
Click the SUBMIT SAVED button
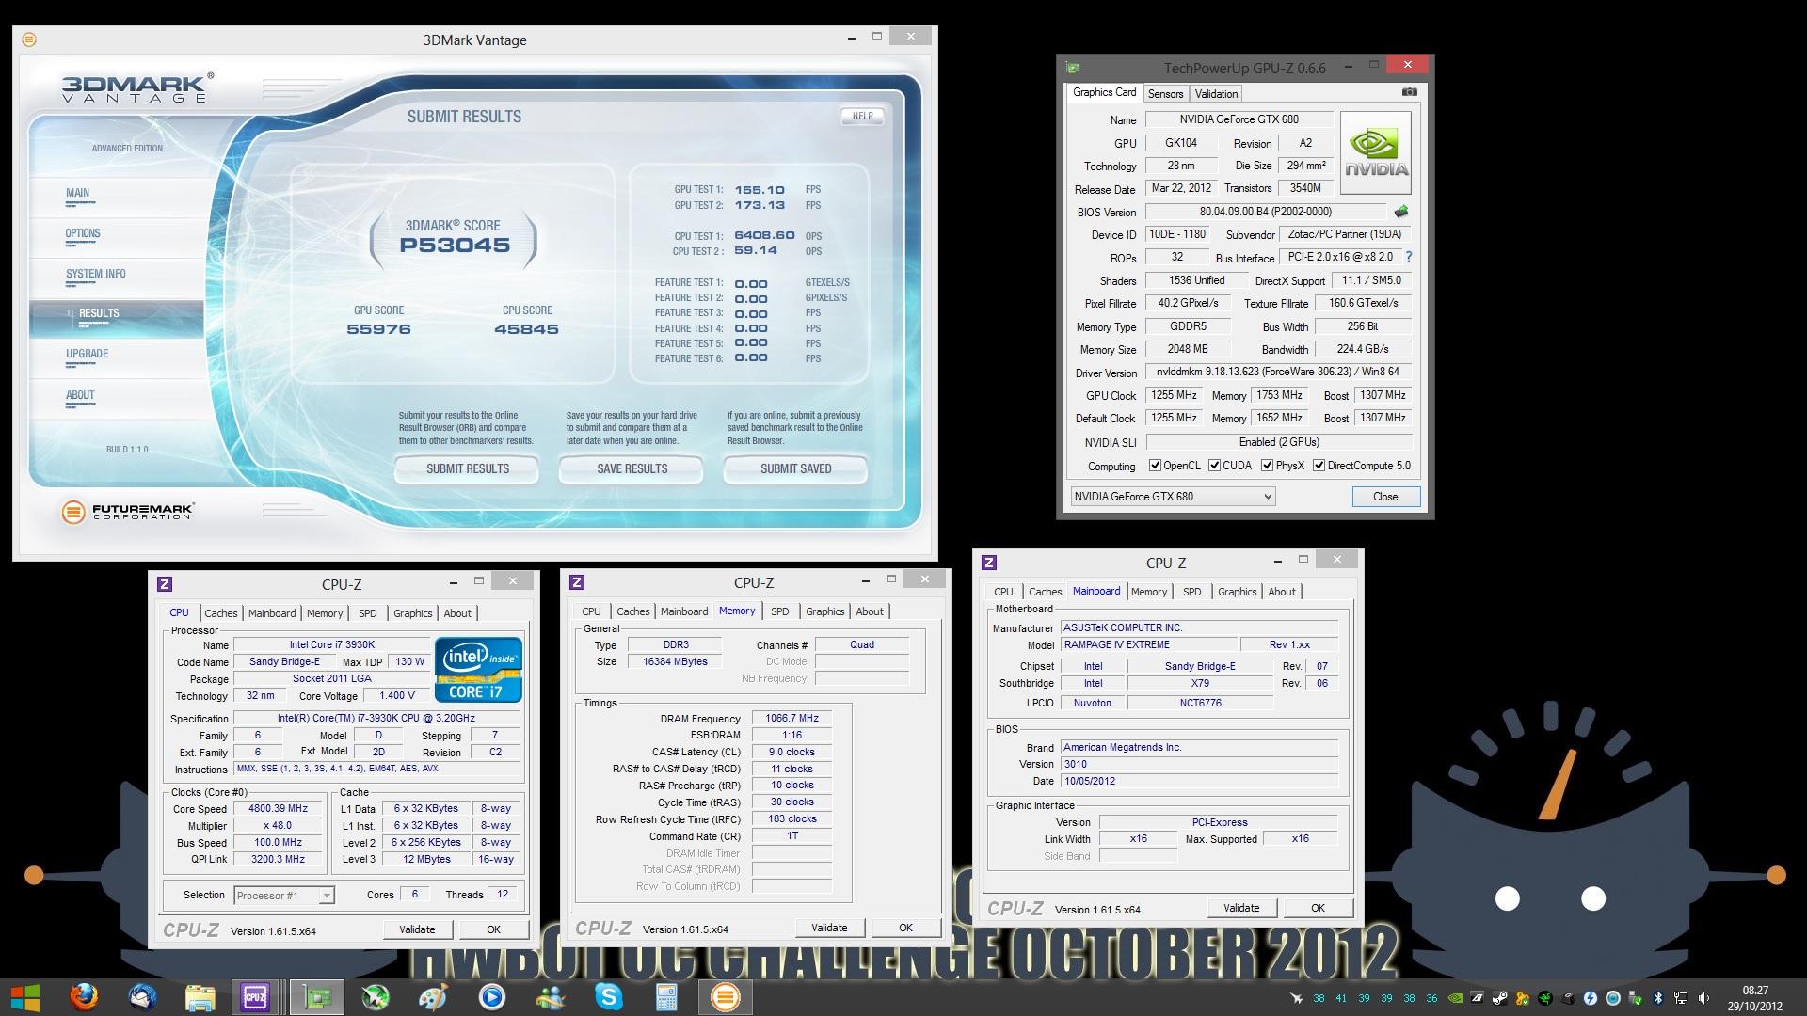click(x=795, y=468)
